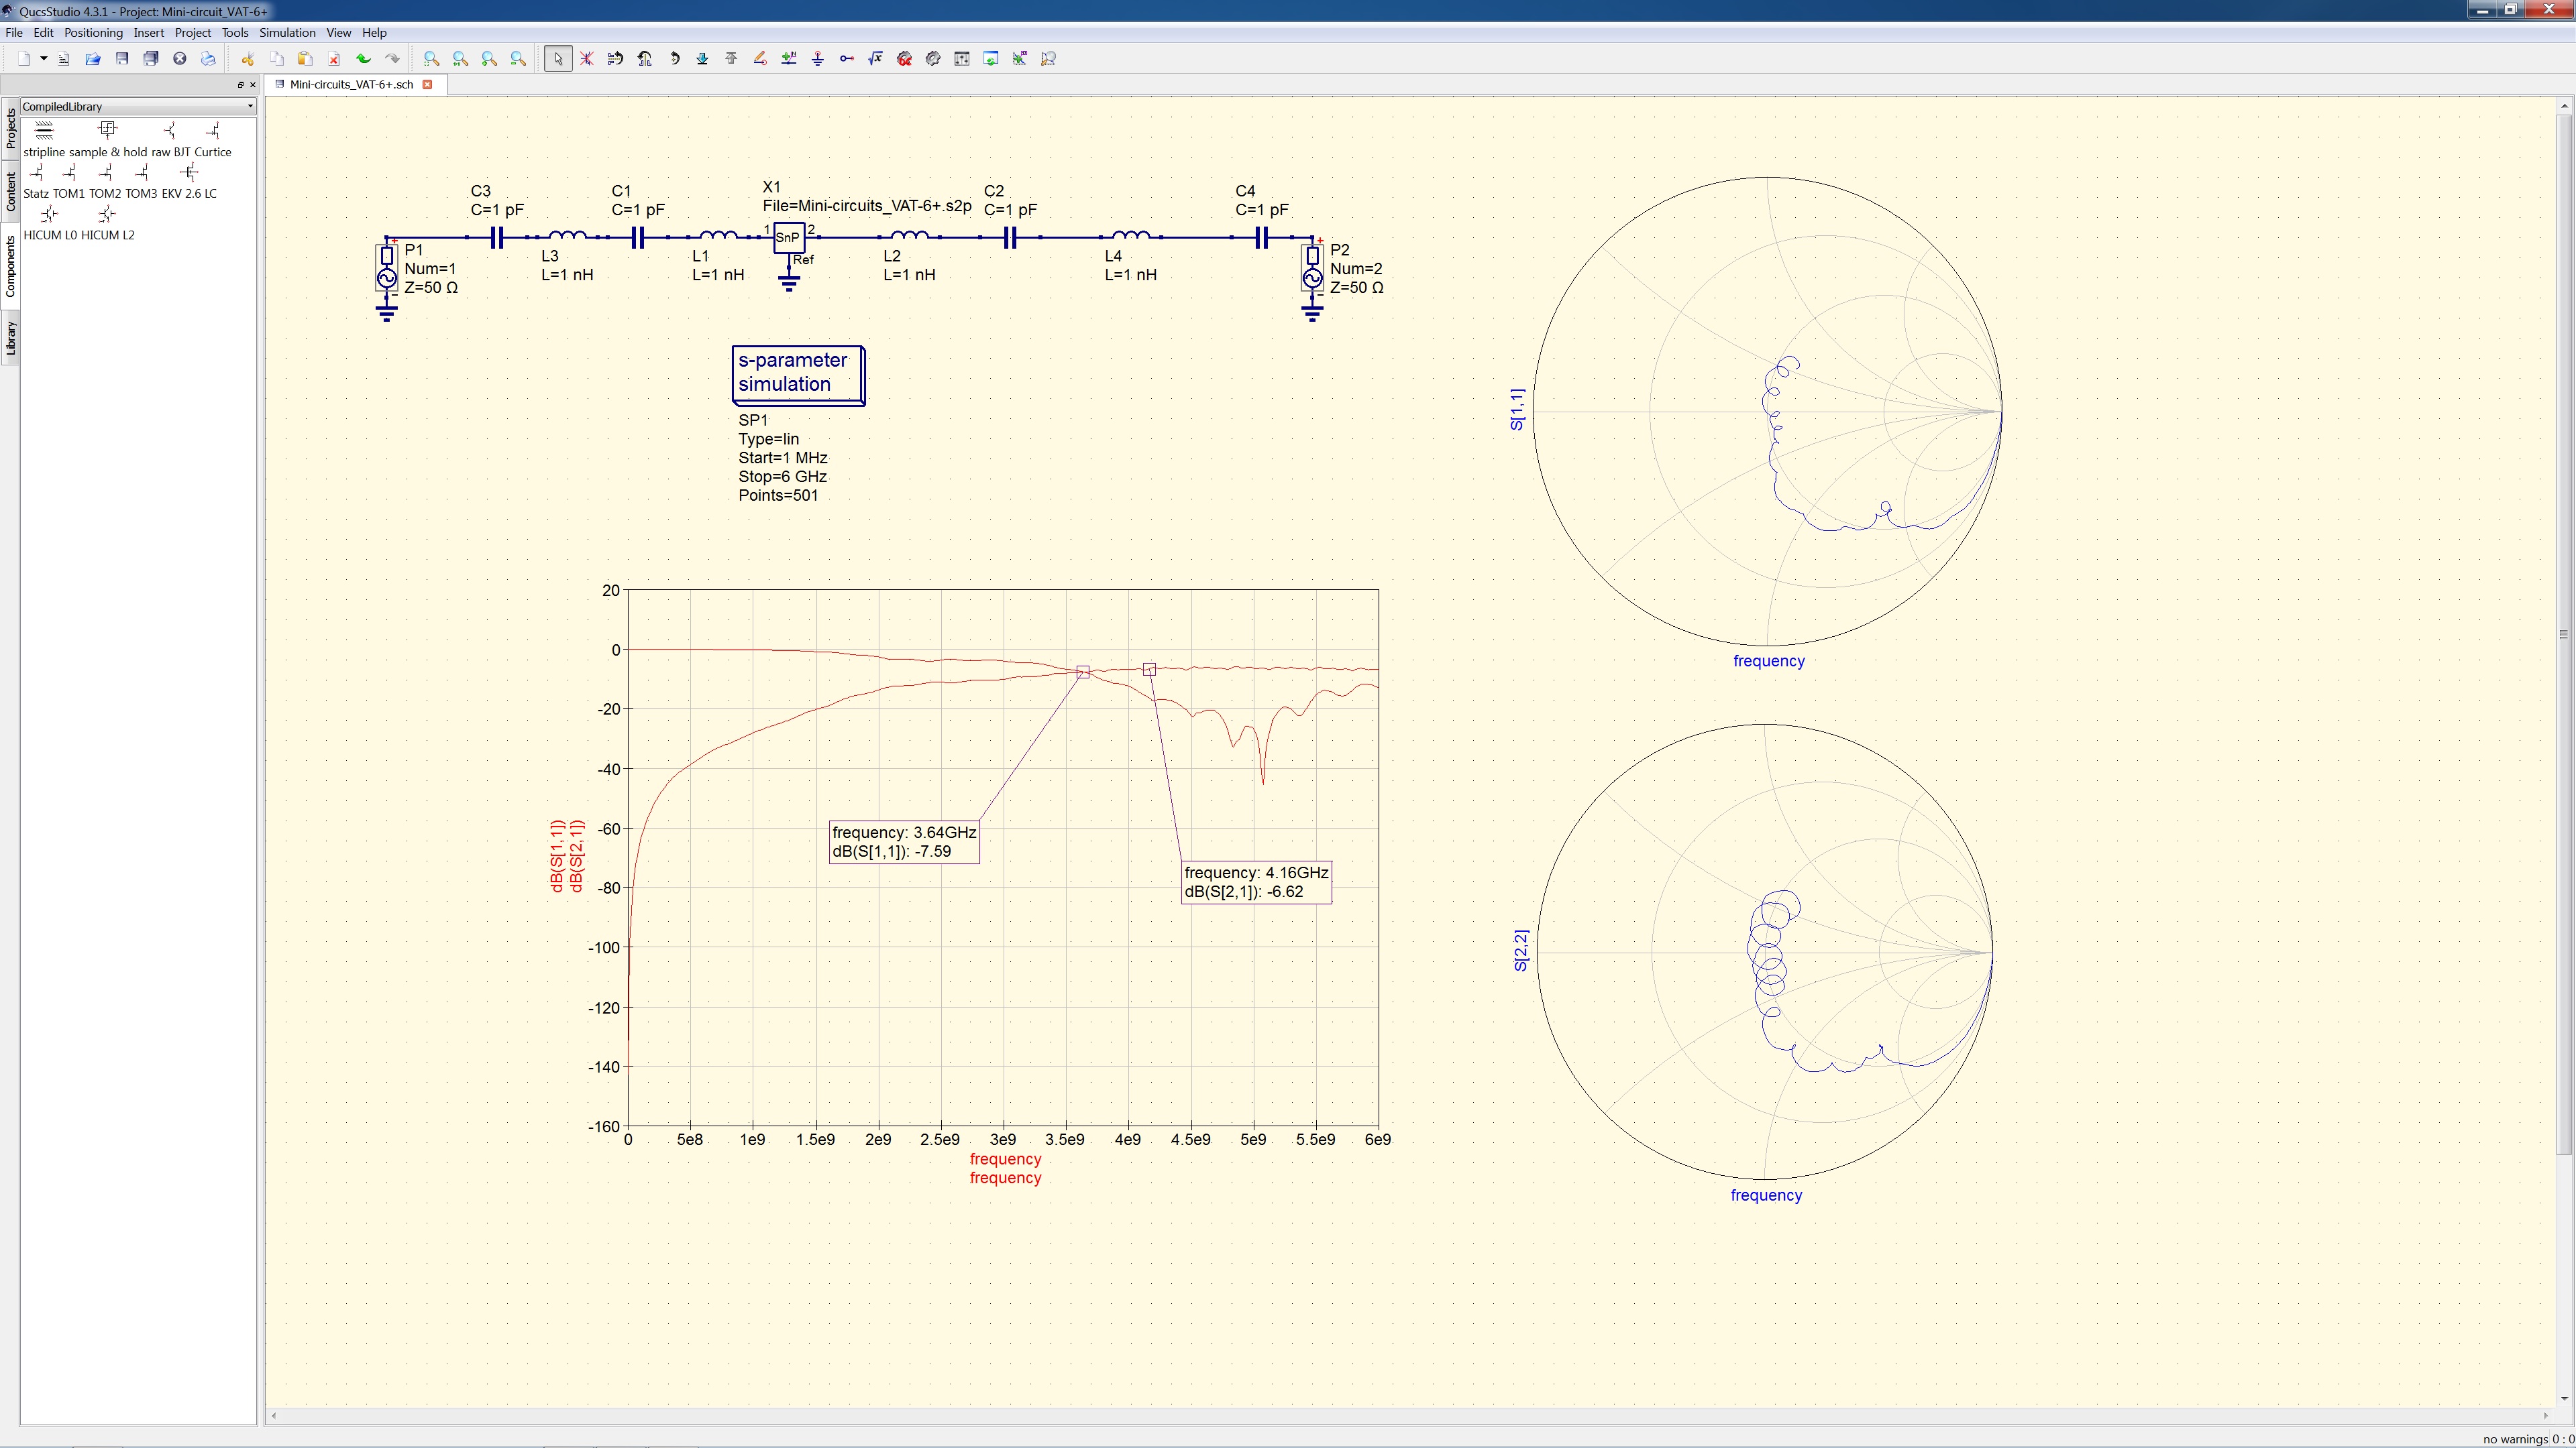This screenshot has width=2576, height=1448.
Task: Switch to the Library side tab
Action: tap(11, 339)
